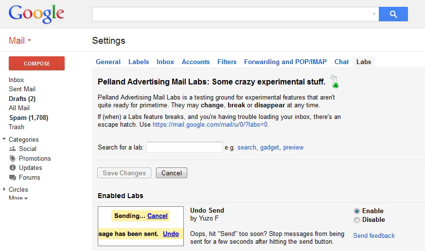425x251 pixels.
Task: Expand the More labels list
Action: [18, 198]
